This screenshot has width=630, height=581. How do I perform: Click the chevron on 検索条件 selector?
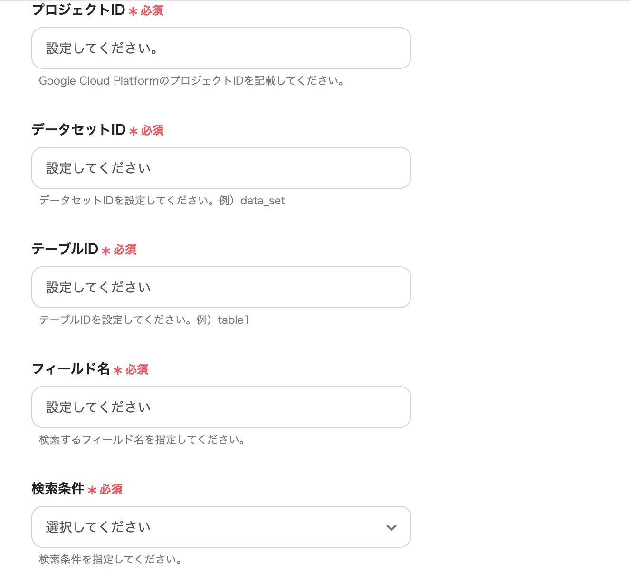click(391, 527)
